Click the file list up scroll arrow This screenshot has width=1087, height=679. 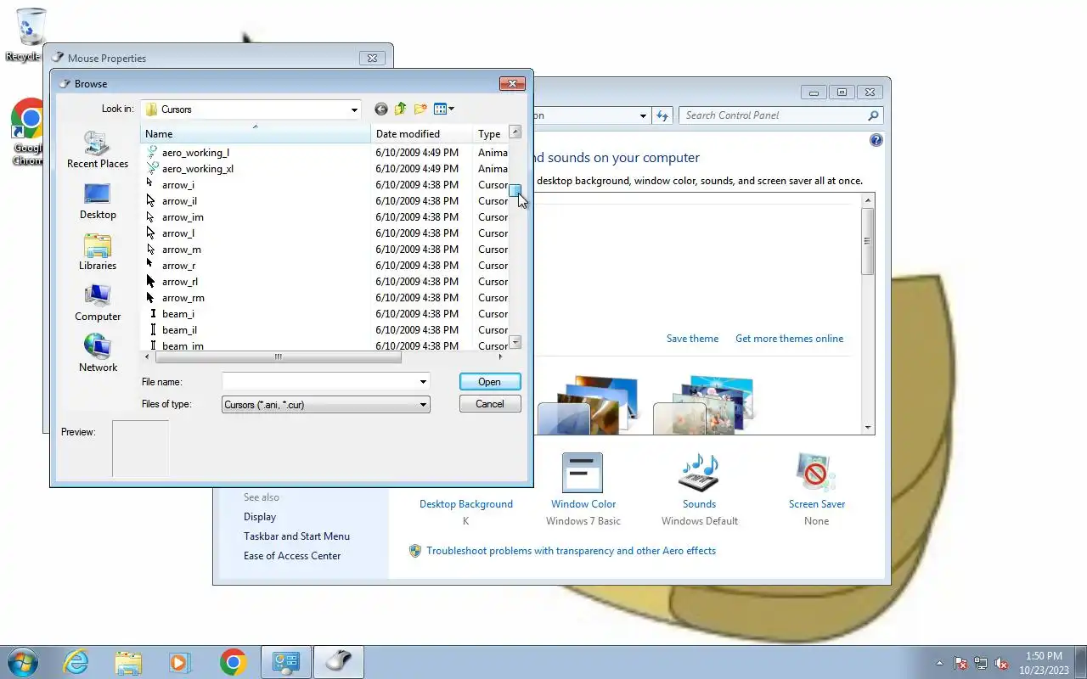click(515, 132)
